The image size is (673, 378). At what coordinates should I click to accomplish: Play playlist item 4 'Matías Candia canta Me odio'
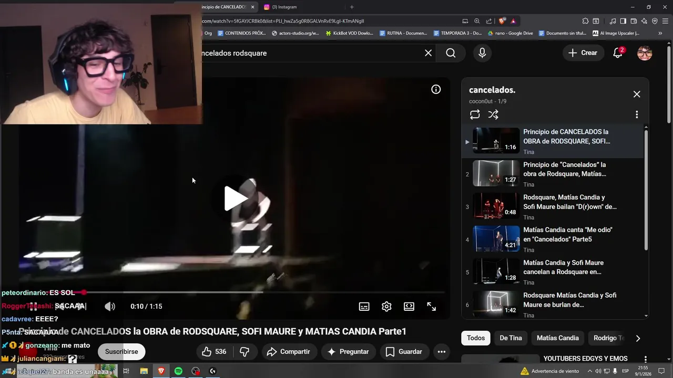pyautogui.click(x=553, y=239)
